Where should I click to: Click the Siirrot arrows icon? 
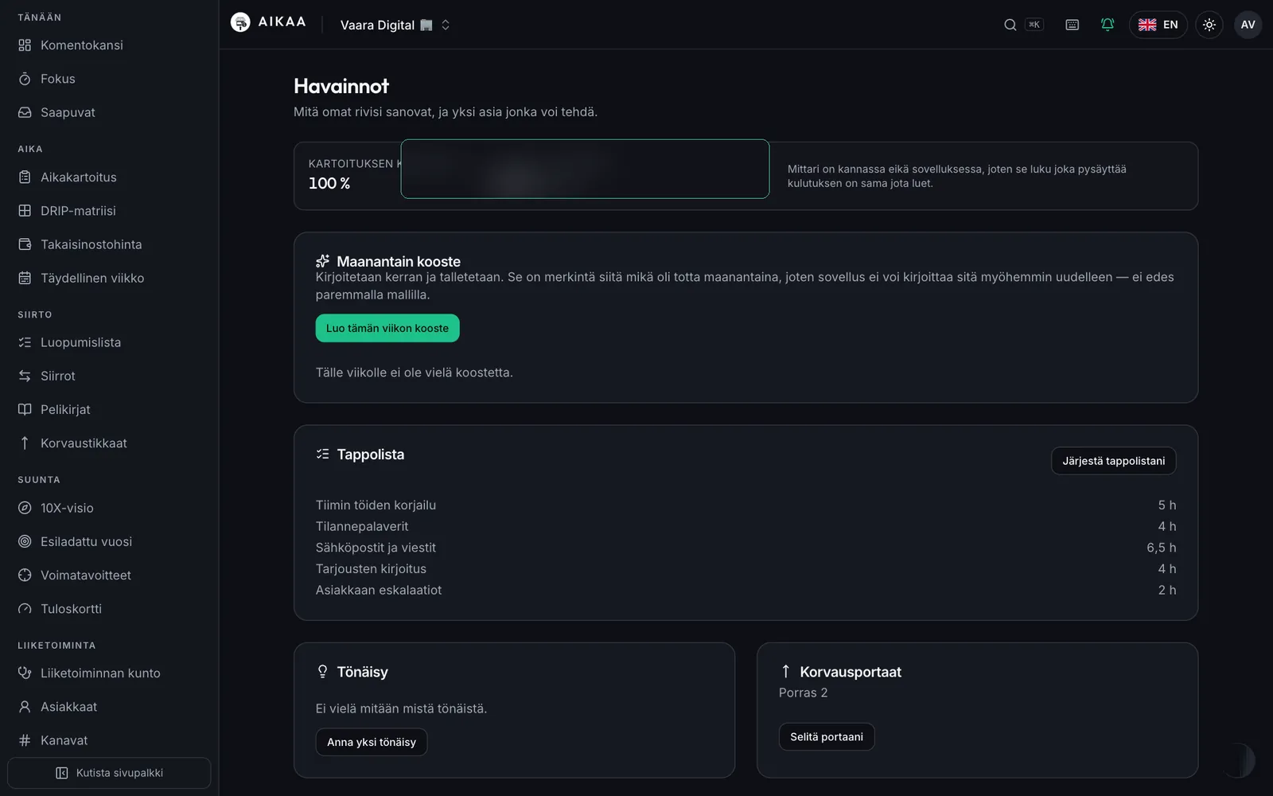pyautogui.click(x=25, y=376)
